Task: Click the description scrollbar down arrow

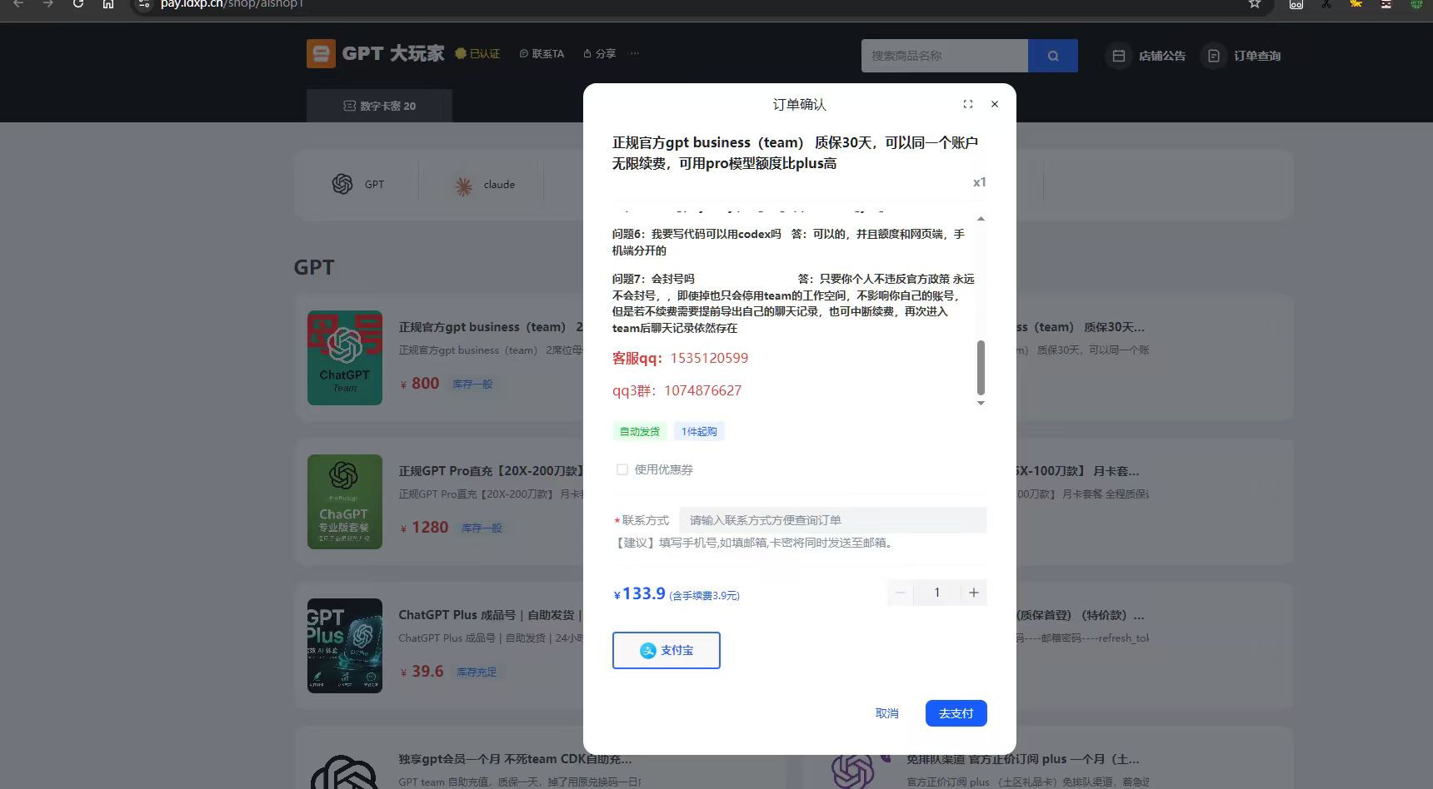Action: 981,403
